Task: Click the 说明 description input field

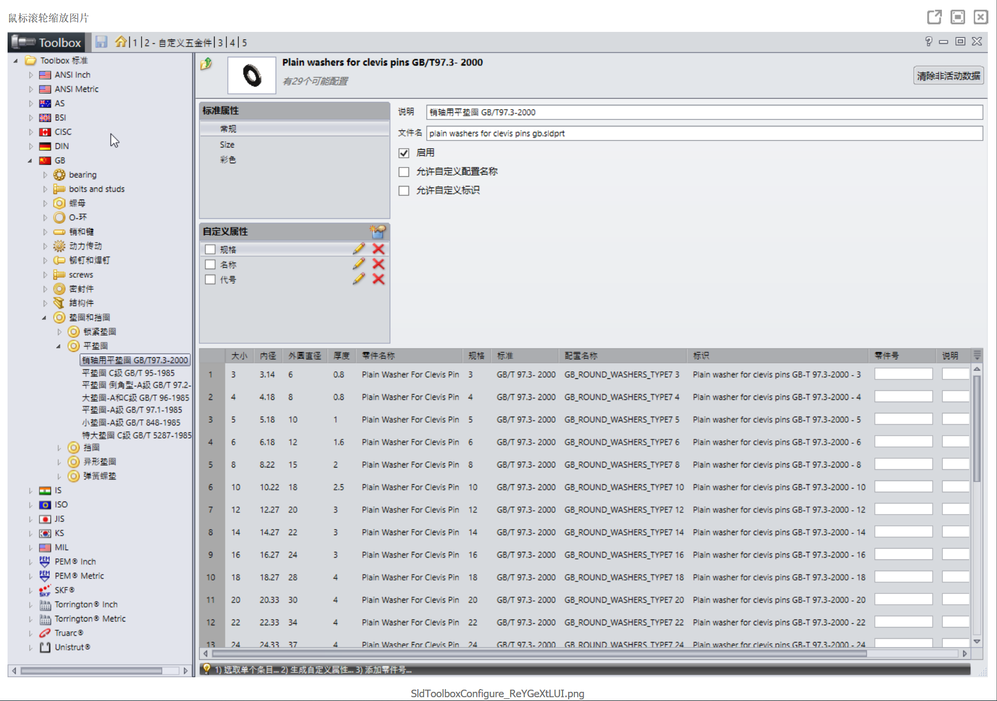Action: [704, 112]
